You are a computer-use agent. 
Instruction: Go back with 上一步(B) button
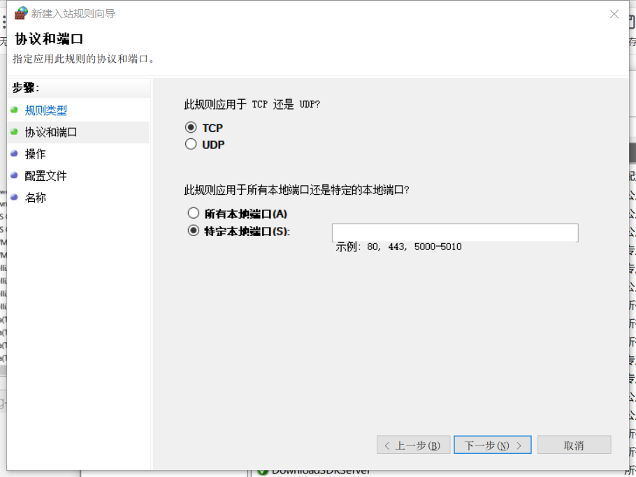click(413, 445)
